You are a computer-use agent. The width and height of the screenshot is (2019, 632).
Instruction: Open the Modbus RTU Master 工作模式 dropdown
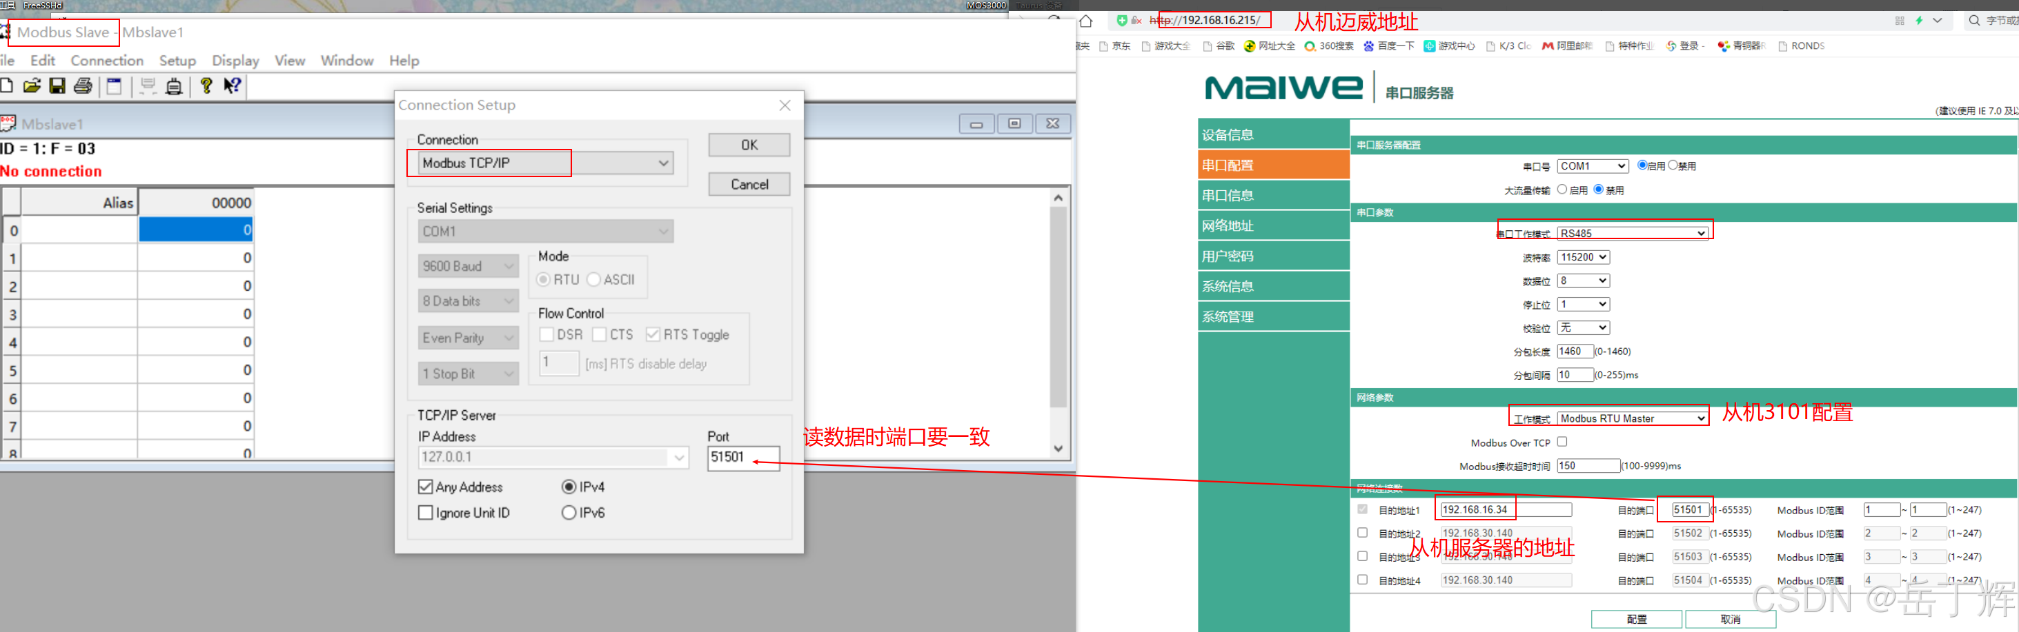coord(1633,419)
